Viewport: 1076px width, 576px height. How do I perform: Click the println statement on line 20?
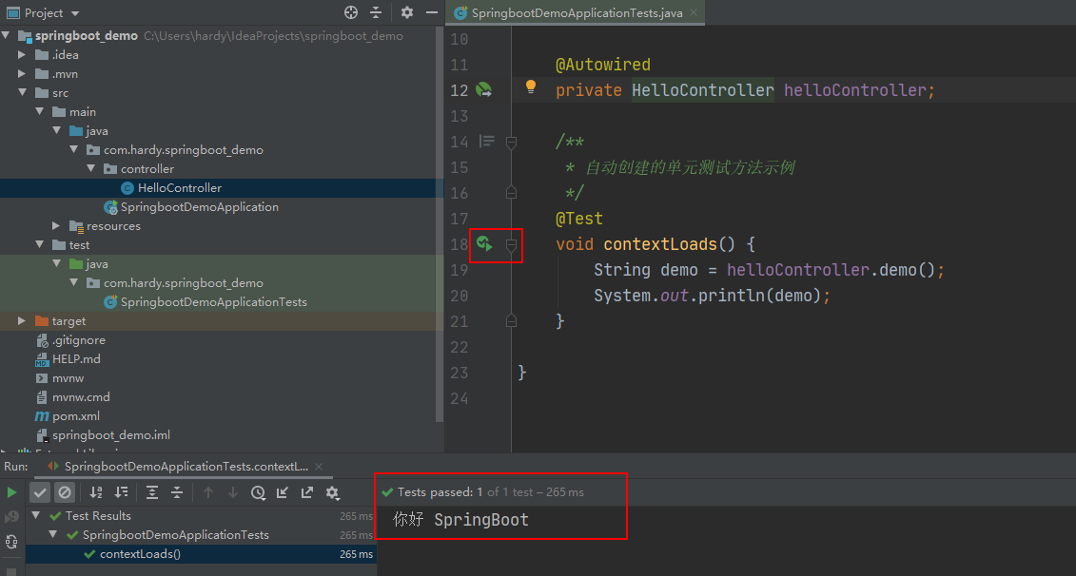click(713, 296)
